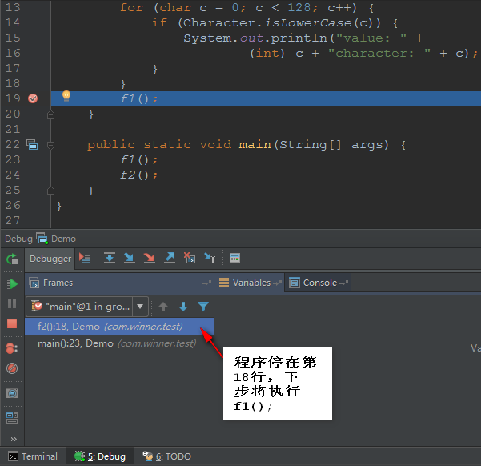Click Restore Layout icon
This screenshot has width=481, height=466.
(x=12, y=418)
